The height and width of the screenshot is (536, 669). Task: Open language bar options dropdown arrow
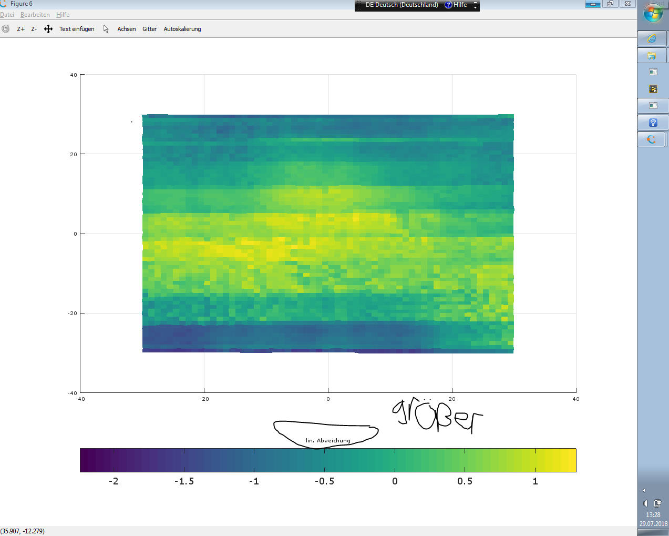click(475, 6)
